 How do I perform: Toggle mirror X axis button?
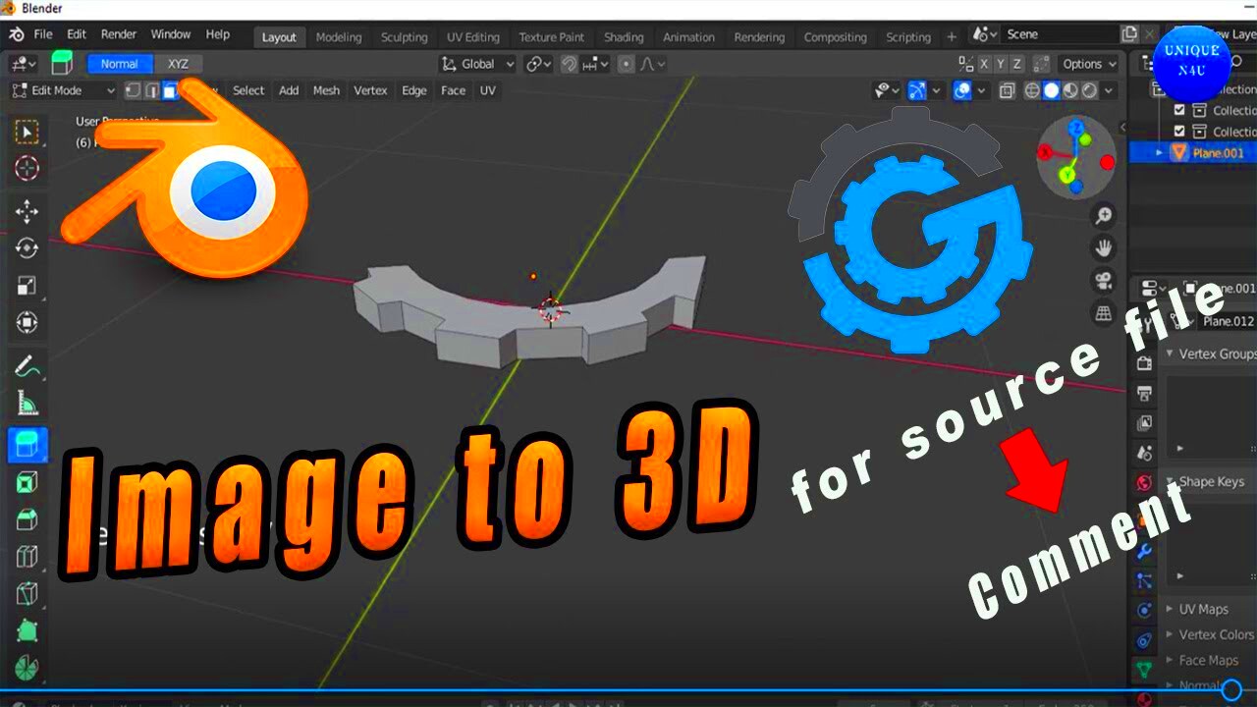[984, 64]
